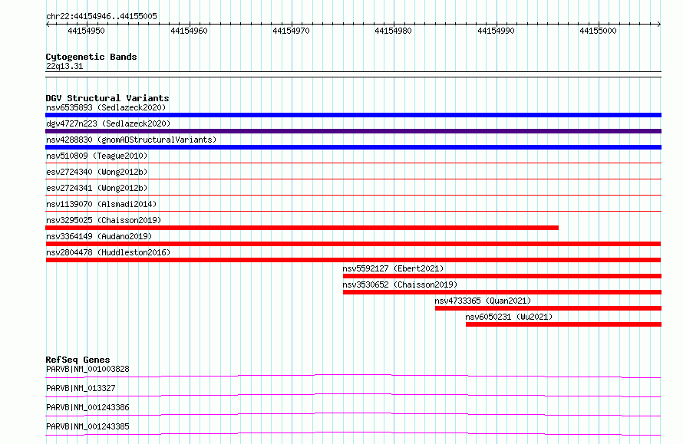Click the red bar under nsv2804478
683x444 pixels.
pyautogui.click(x=353, y=260)
